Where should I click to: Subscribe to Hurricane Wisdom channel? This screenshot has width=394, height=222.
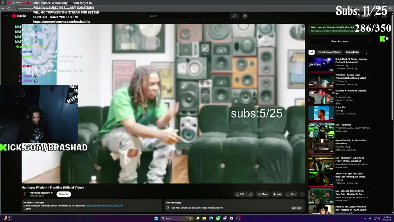(x=64, y=194)
